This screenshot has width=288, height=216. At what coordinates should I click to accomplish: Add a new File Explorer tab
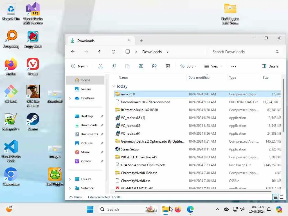pyautogui.click(x=141, y=40)
